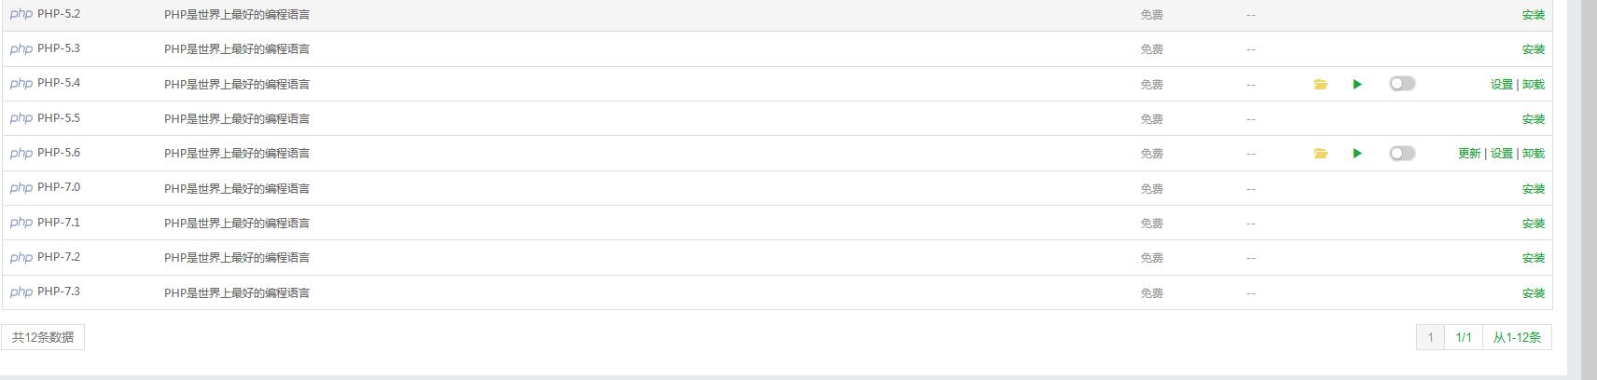Select page 1 in the pagination
Image resolution: width=1597 pixels, height=380 pixels.
click(1430, 337)
